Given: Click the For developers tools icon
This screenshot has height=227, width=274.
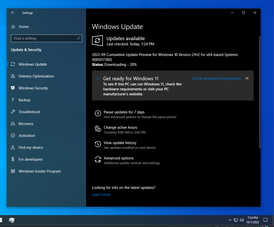Looking at the screenshot, I should pyautogui.click(x=13, y=159).
